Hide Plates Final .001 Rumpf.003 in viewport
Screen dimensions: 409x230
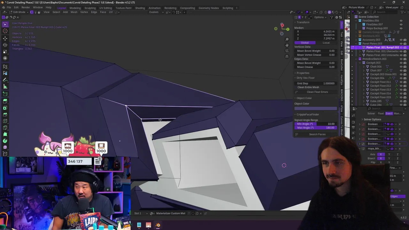coord(401,48)
